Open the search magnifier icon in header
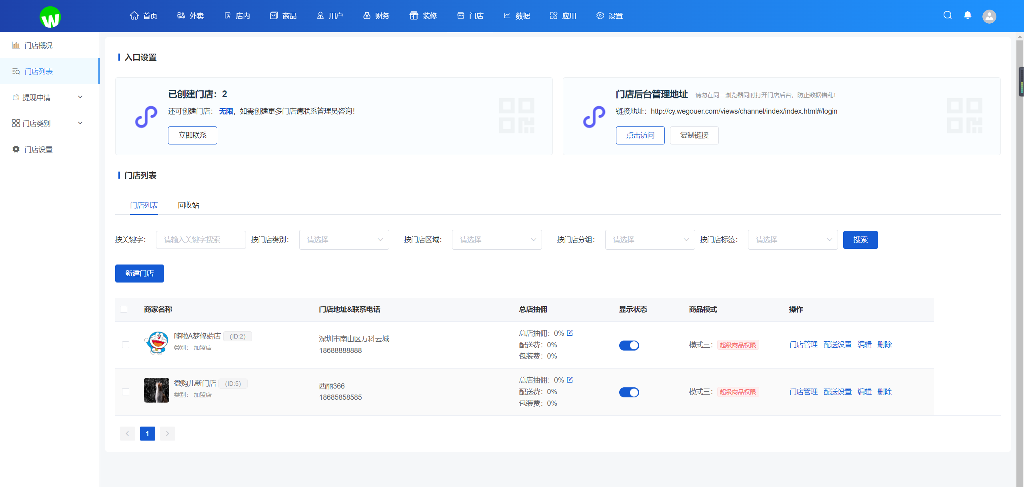This screenshot has width=1024, height=487. 947,15
